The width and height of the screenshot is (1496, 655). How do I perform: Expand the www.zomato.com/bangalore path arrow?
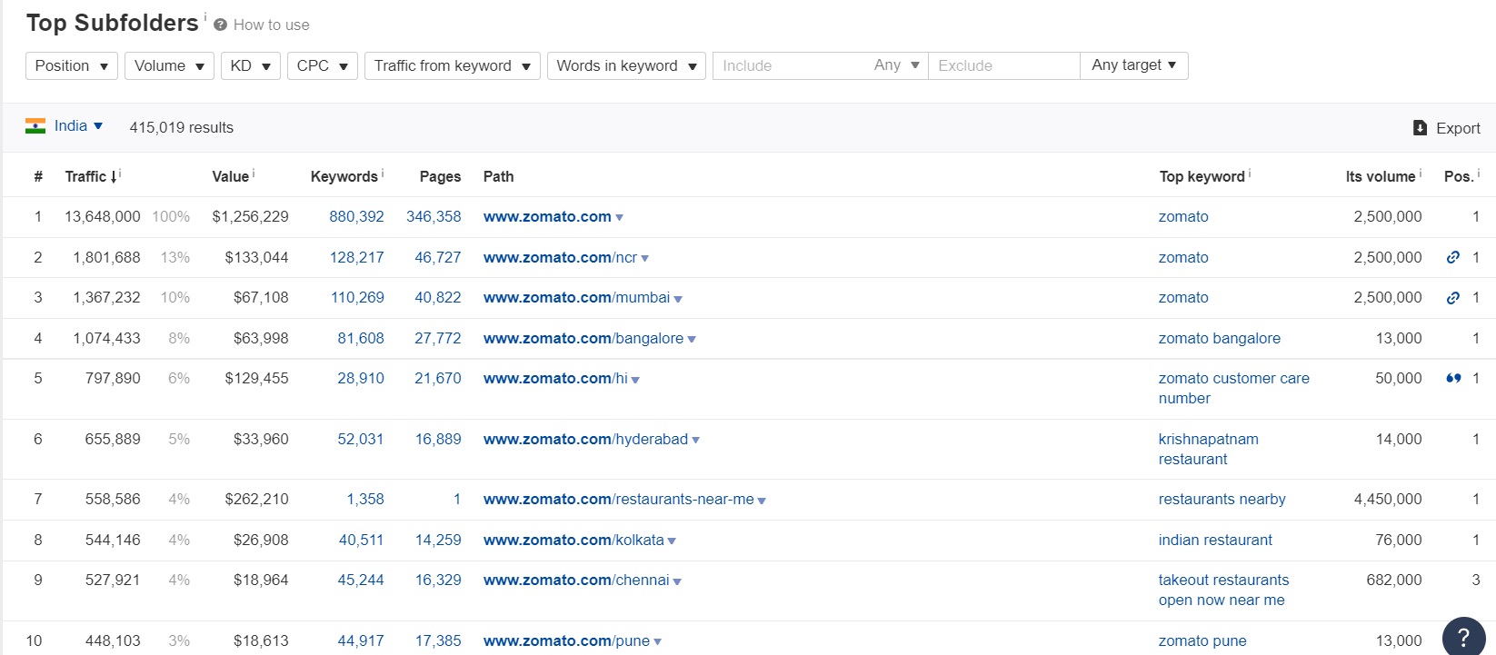[x=692, y=340]
